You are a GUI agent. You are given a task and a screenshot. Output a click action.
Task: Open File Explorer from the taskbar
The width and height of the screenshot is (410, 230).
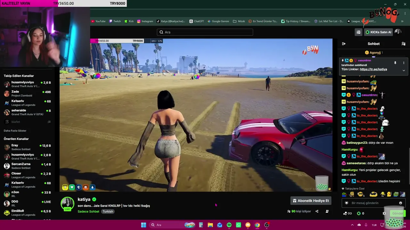tap(210, 225)
